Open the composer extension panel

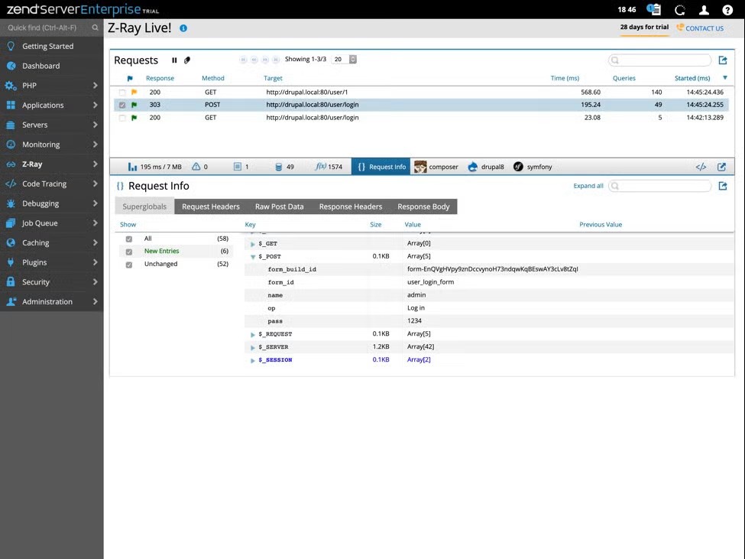coord(436,167)
